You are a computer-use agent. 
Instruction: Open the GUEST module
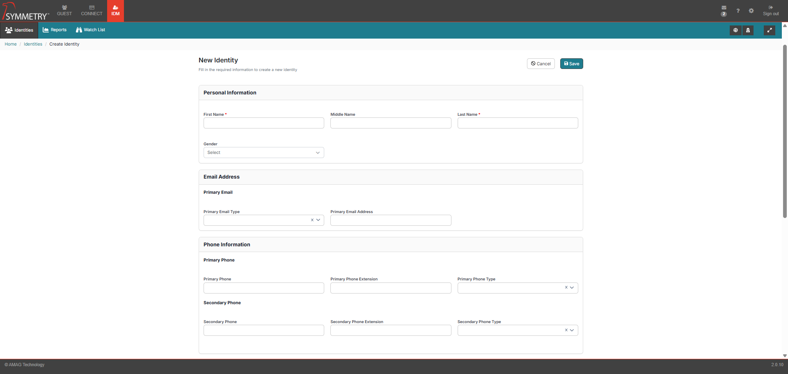(64, 11)
